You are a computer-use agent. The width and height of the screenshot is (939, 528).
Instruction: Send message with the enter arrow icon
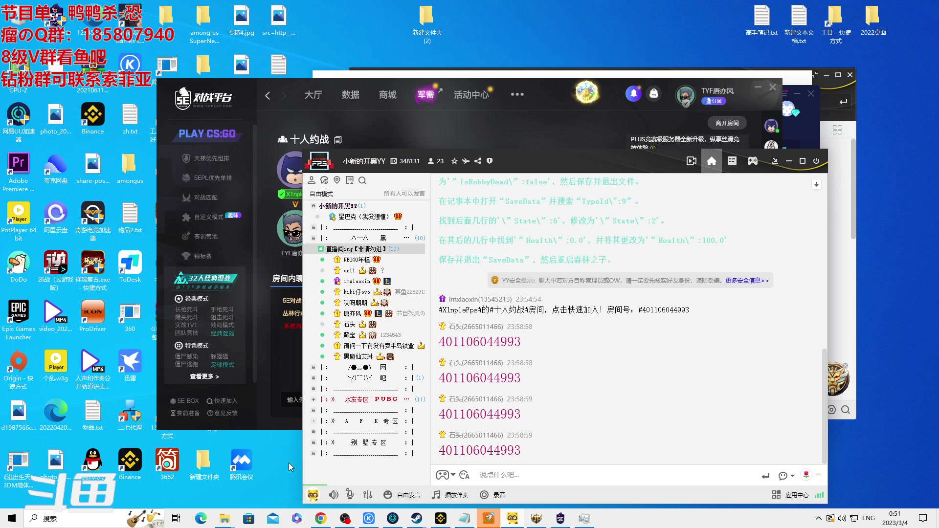[765, 476]
